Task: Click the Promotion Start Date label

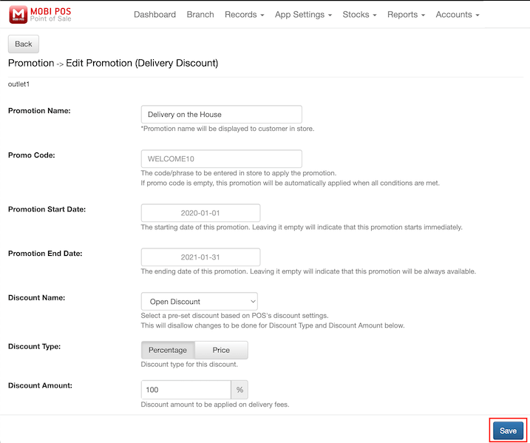Action: [47, 209]
